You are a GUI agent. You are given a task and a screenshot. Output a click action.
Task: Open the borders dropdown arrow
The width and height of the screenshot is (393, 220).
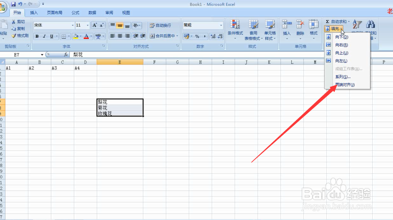[69, 37]
